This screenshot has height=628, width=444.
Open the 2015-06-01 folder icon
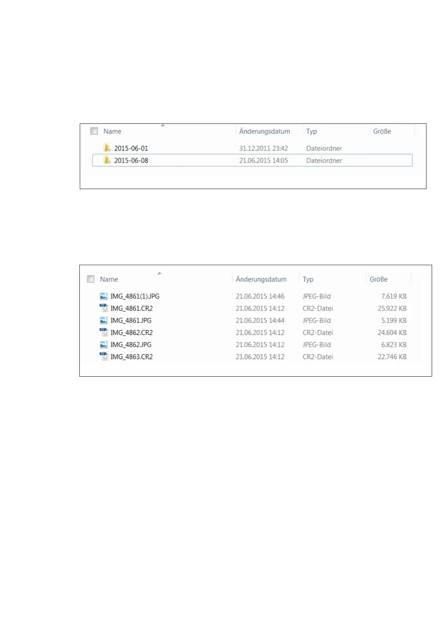coord(107,148)
